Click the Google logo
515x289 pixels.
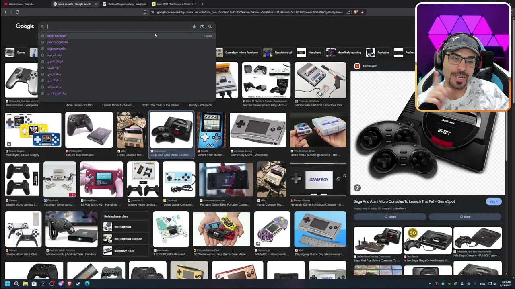click(25, 26)
